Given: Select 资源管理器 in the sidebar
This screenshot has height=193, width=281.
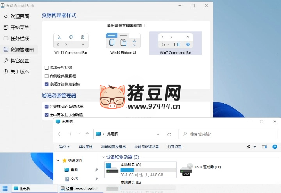Looking at the screenshot, I should (x=19, y=50).
